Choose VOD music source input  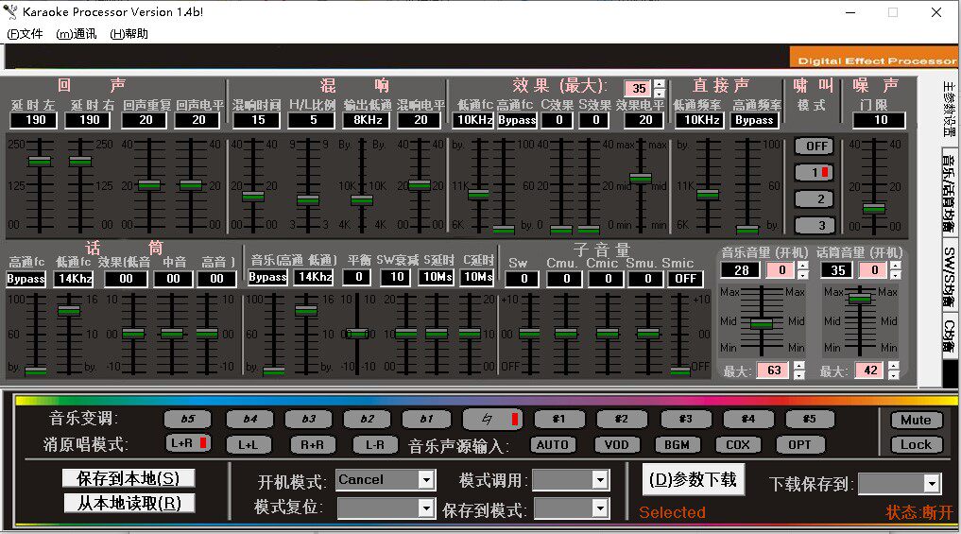pyautogui.click(x=616, y=445)
